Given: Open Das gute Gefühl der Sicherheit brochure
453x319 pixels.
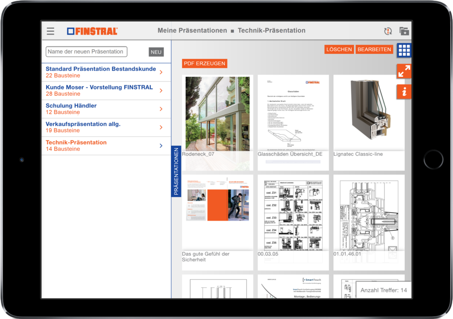Looking at the screenshot, I should click(x=218, y=222).
